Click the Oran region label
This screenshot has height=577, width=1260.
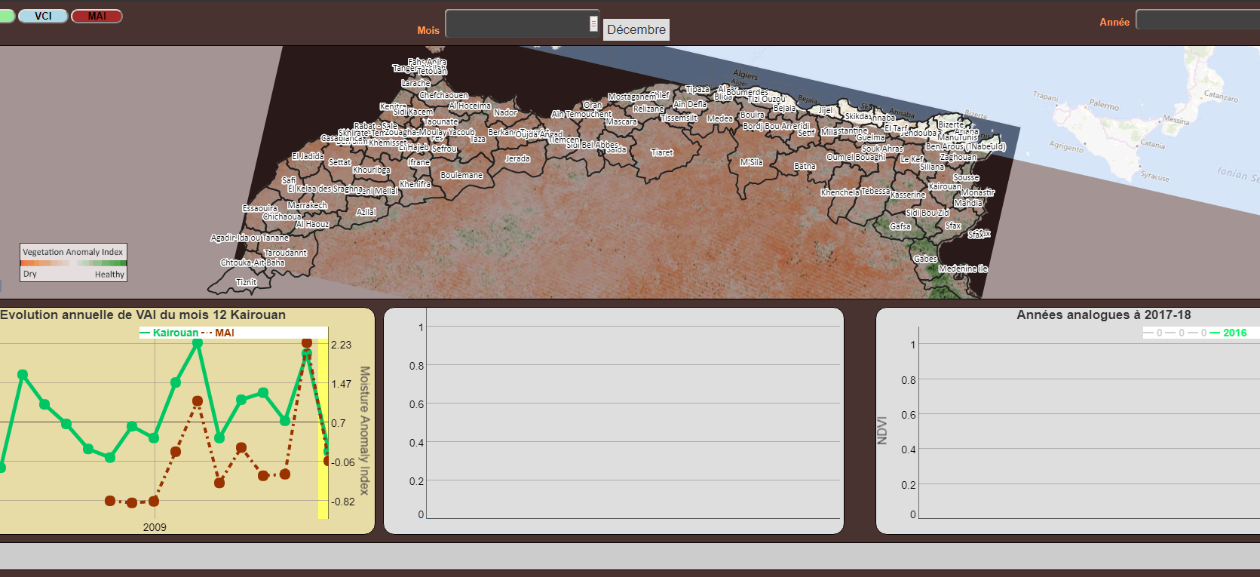point(592,105)
